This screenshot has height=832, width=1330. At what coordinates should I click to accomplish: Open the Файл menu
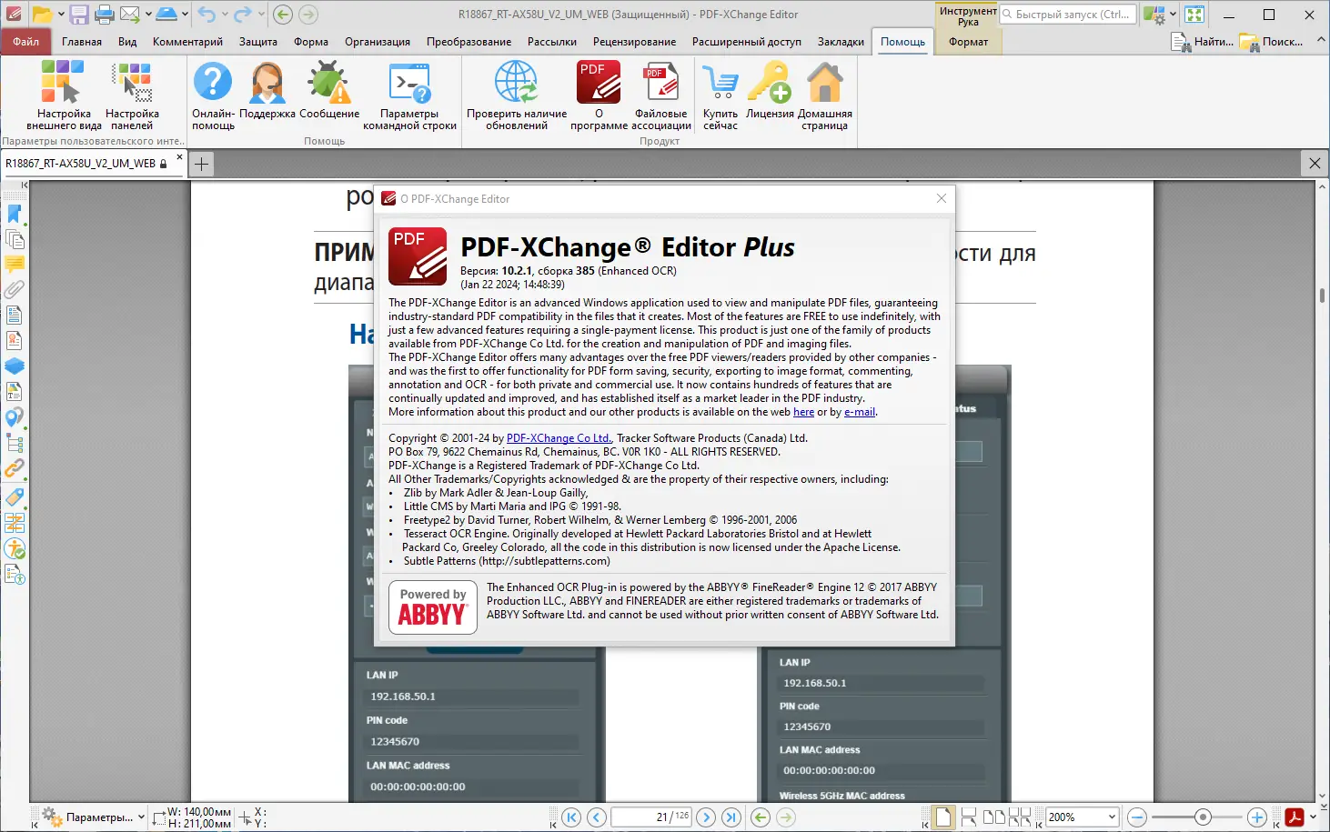(x=25, y=42)
